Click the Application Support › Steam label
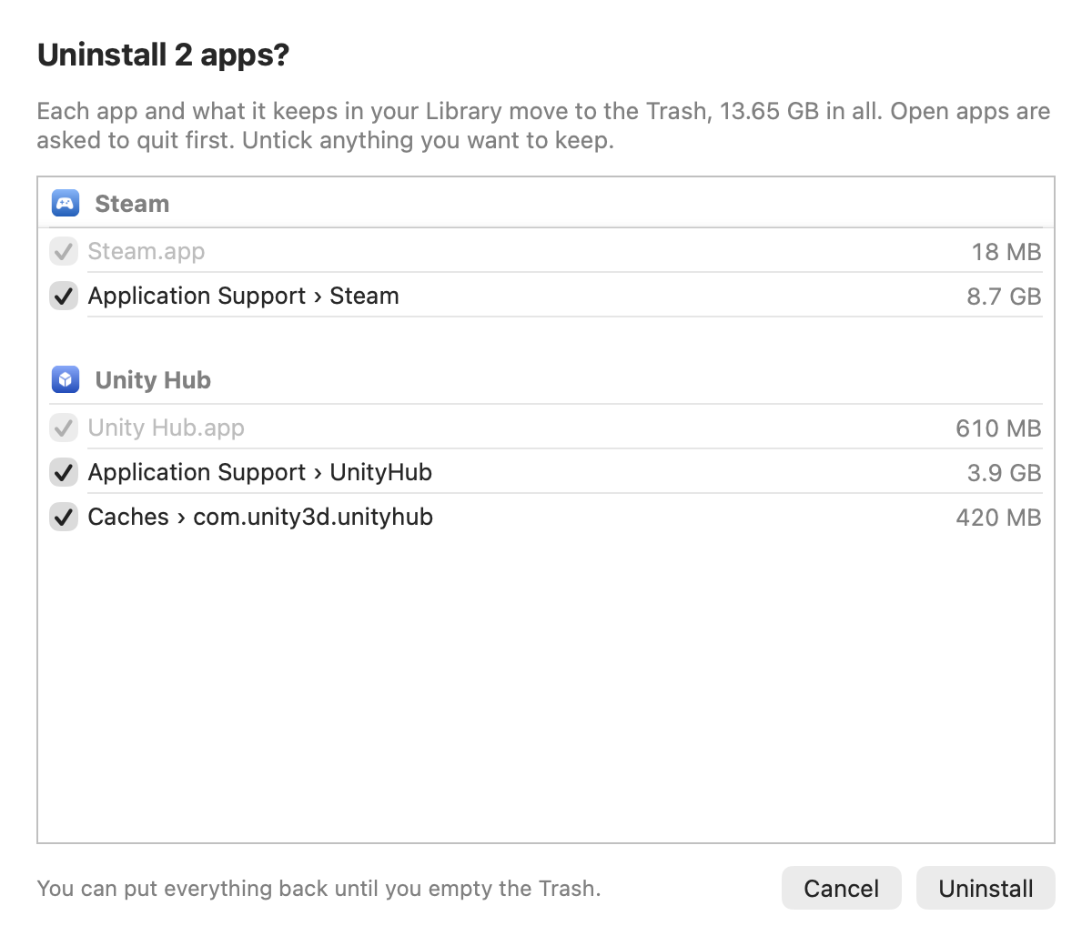 (244, 296)
